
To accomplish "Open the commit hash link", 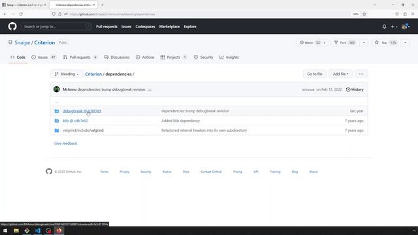I will pyautogui.click(x=308, y=90).
